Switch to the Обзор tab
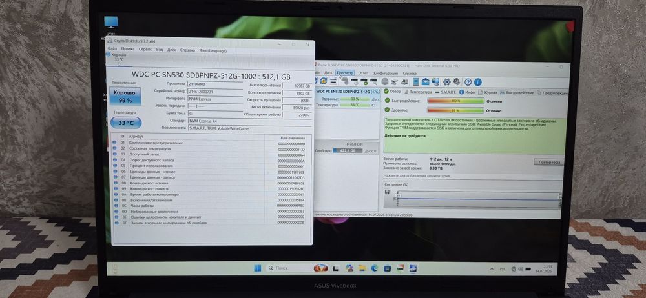This screenshot has height=298, width=646. click(392, 92)
